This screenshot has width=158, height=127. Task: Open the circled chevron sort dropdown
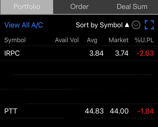(x=136, y=25)
